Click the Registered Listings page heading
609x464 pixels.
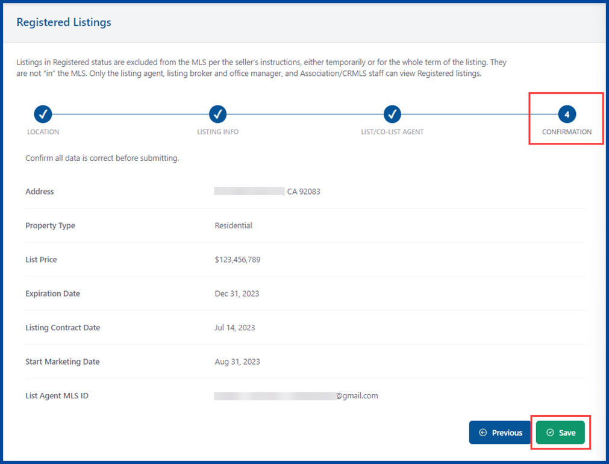coord(64,22)
